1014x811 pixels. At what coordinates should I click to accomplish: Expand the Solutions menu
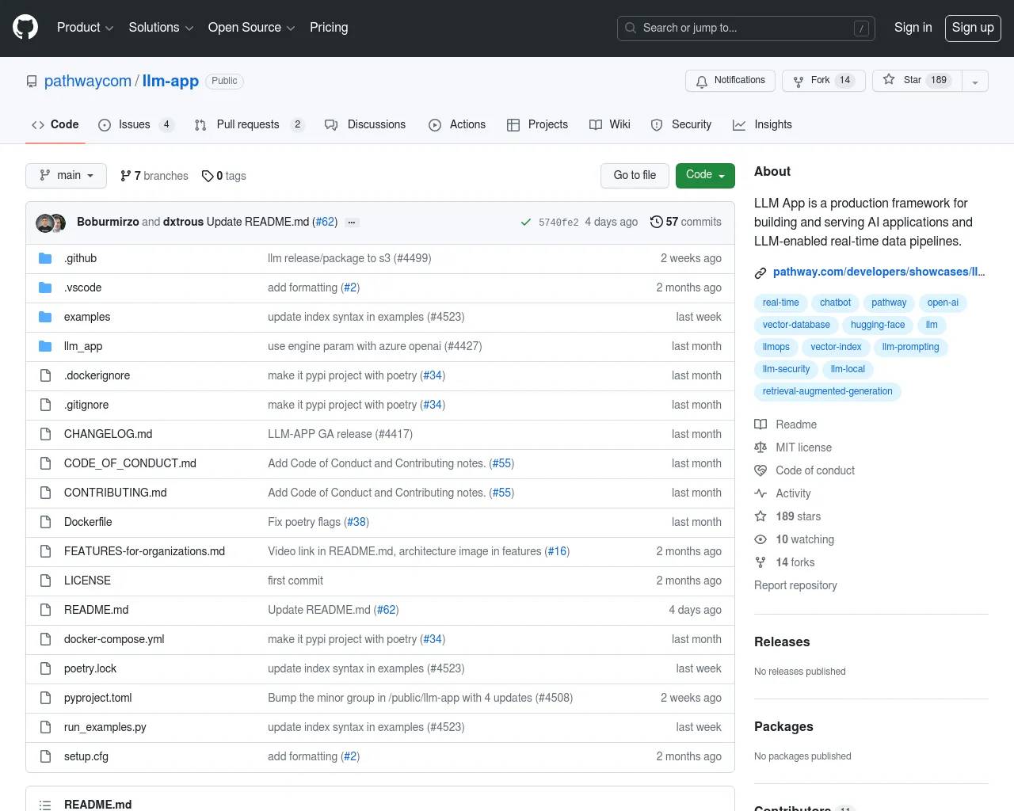click(x=161, y=27)
